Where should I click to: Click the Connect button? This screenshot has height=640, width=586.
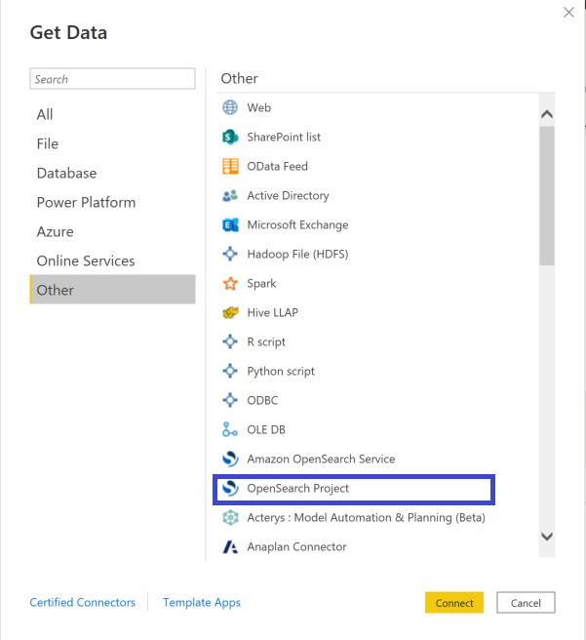[x=454, y=603]
